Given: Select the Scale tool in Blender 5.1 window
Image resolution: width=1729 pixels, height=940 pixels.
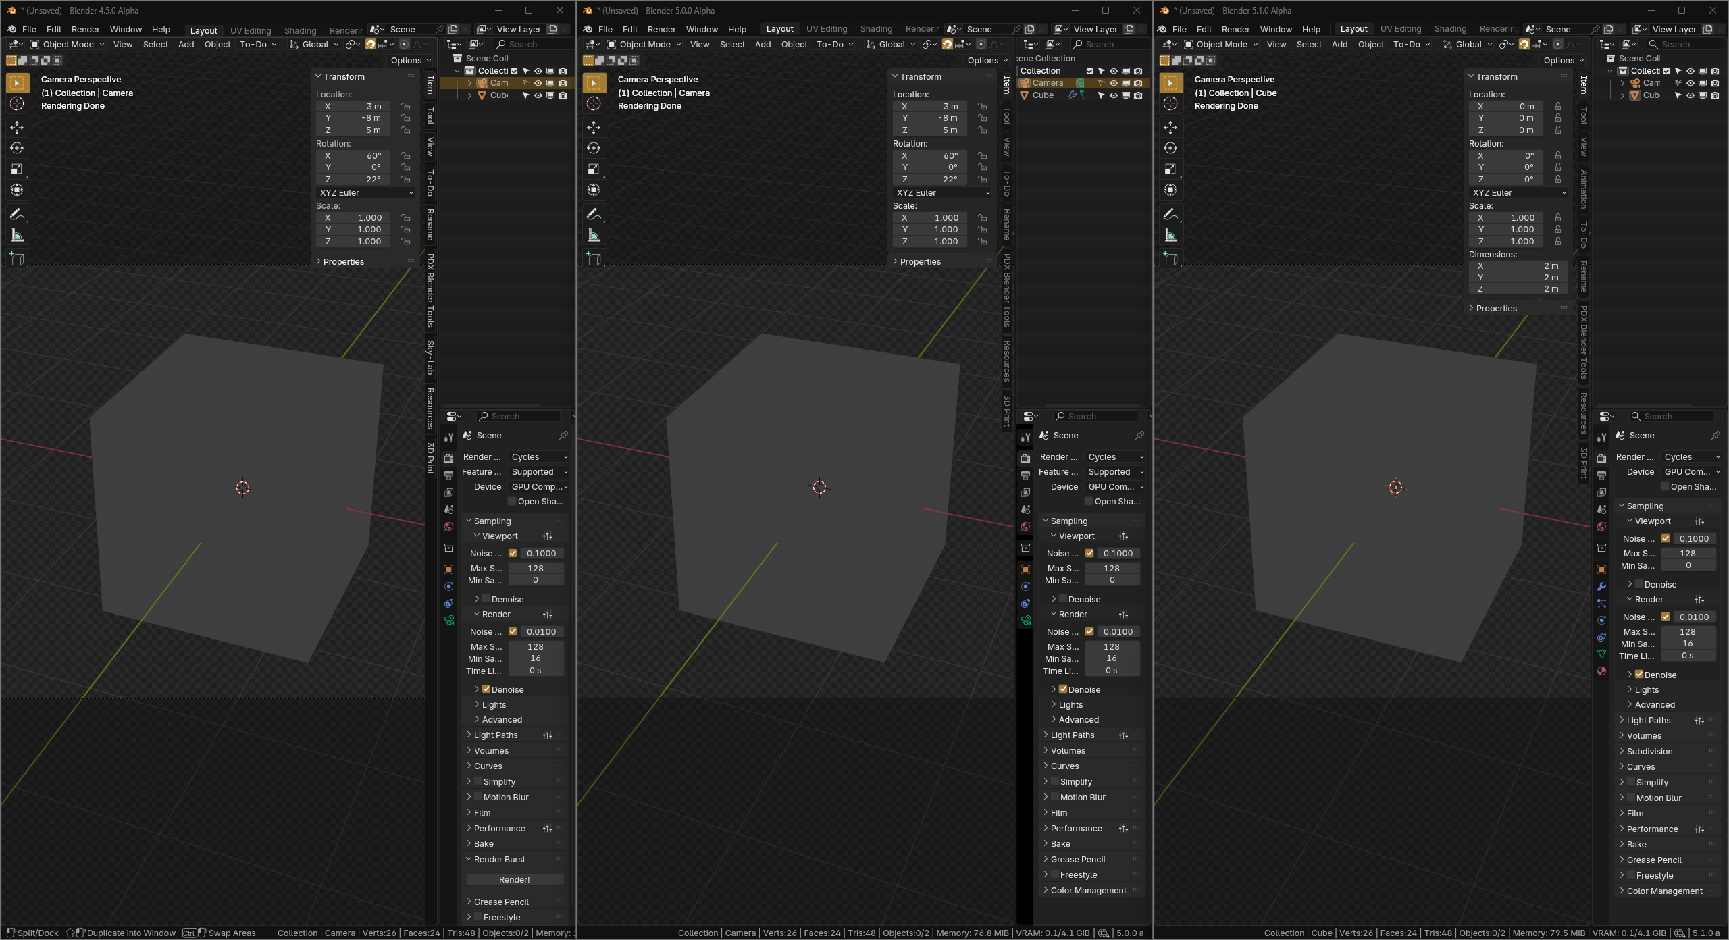Looking at the screenshot, I should point(1171,169).
